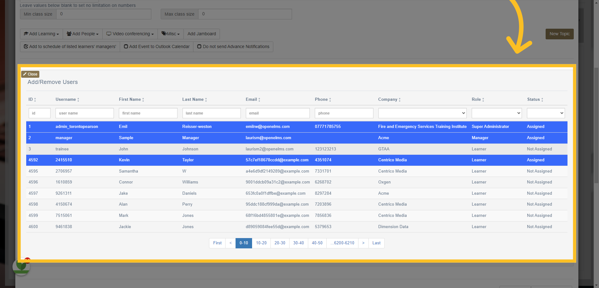
Task: Click the New Topic button
Action: (x=560, y=34)
